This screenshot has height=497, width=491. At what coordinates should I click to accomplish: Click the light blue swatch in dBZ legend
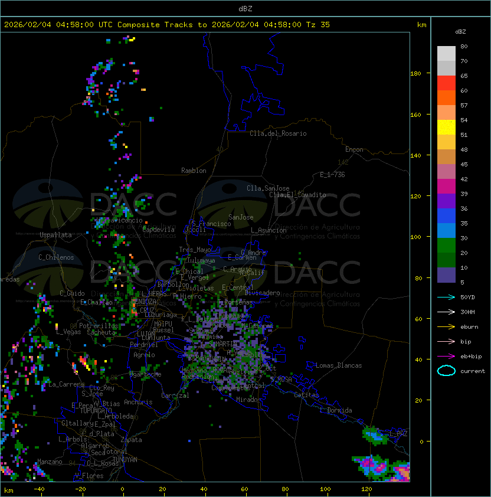[x=446, y=231]
